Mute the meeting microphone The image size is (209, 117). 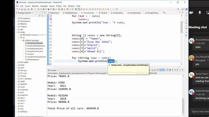click(200, 12)
